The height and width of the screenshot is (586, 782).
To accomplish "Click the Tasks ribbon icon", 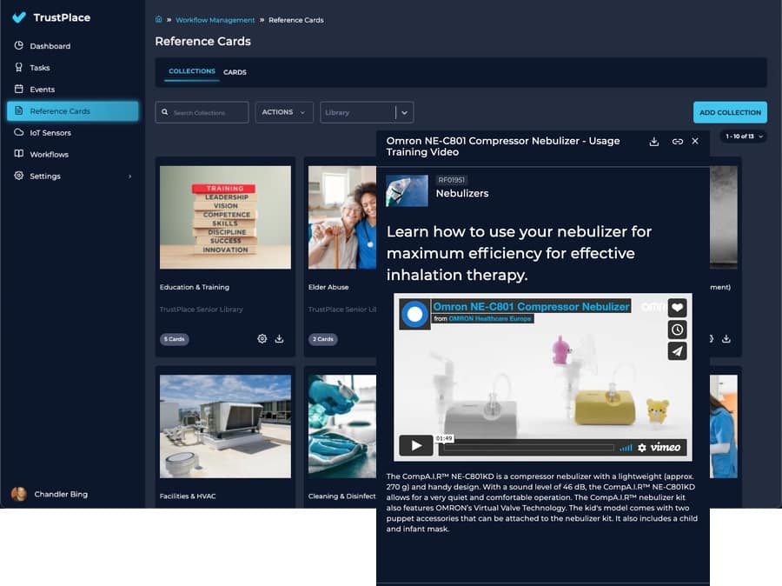I will pyautogui.click(x=19, y=67).
